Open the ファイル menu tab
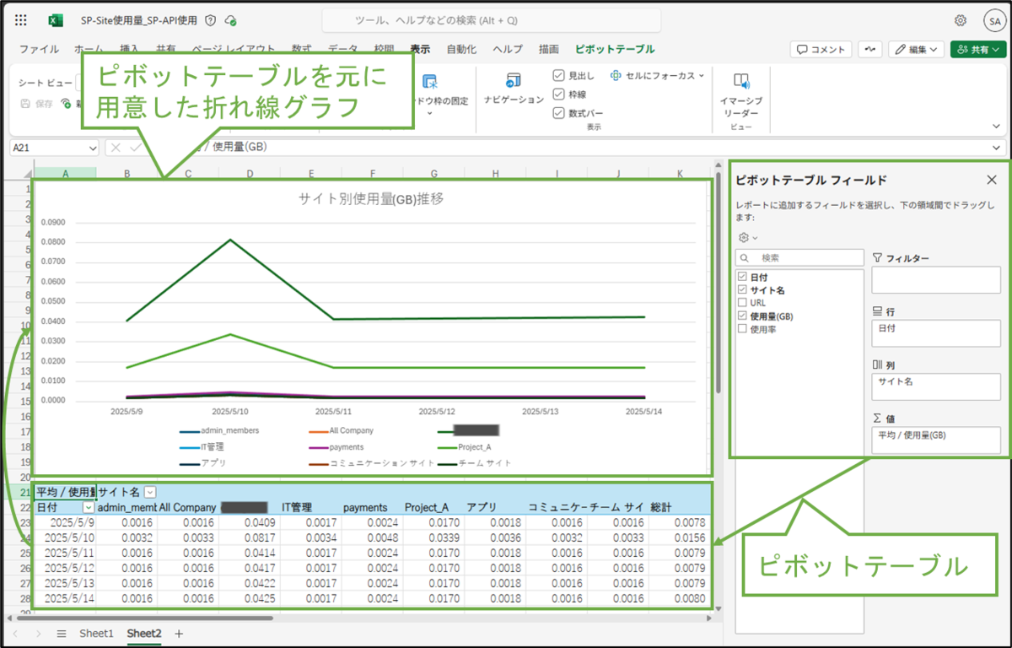1012x648 pixels. pos(39,49)
